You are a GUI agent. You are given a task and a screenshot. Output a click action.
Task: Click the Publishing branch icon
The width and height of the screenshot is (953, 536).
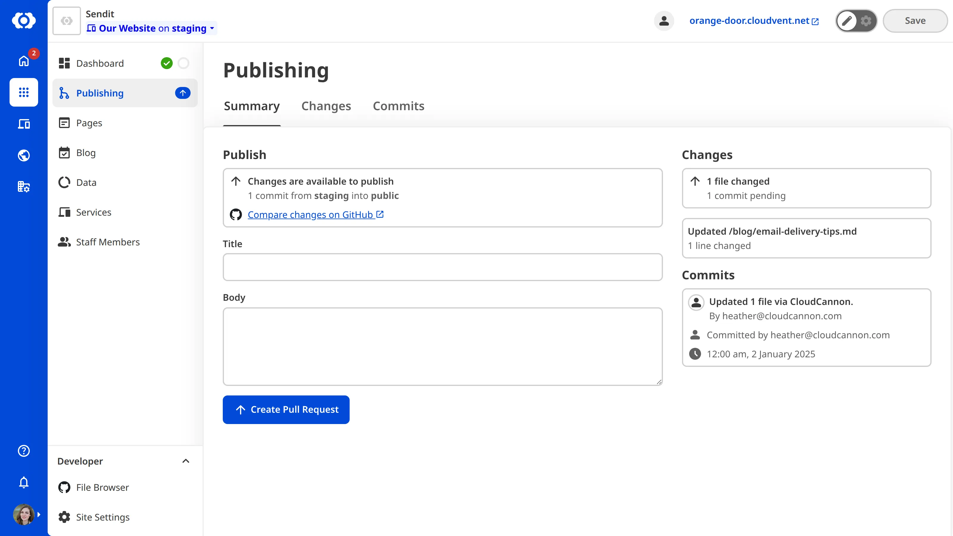64,93
